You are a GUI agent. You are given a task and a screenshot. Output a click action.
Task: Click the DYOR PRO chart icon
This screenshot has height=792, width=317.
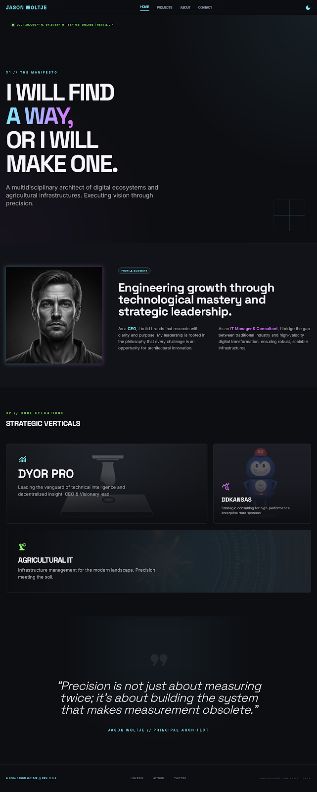pyautogui.click(x=22, y=459)
